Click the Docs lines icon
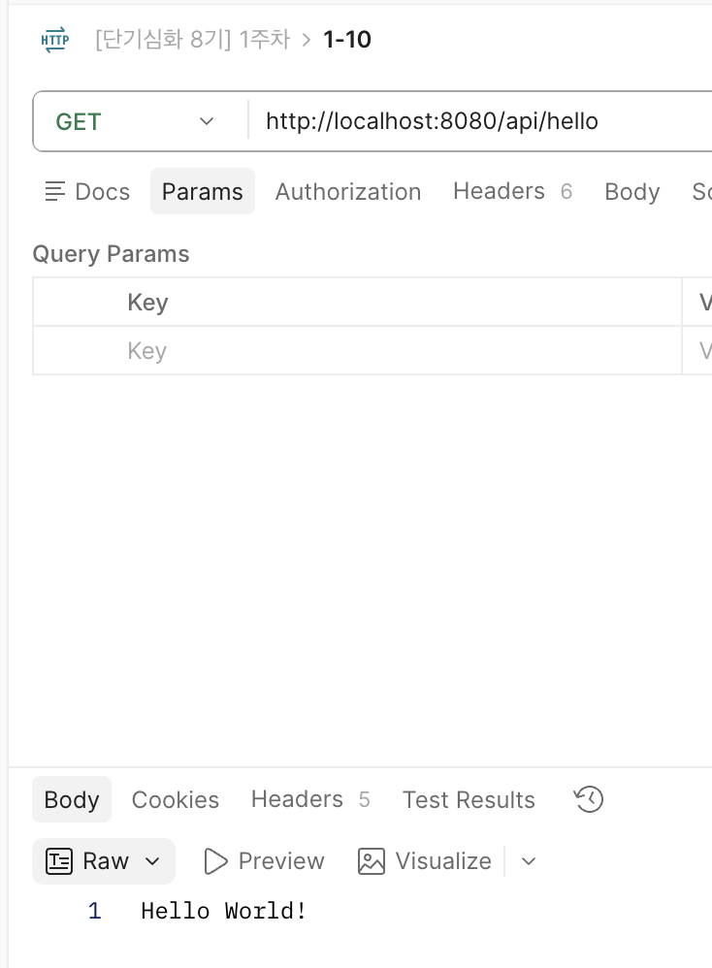 coord(55,191)
